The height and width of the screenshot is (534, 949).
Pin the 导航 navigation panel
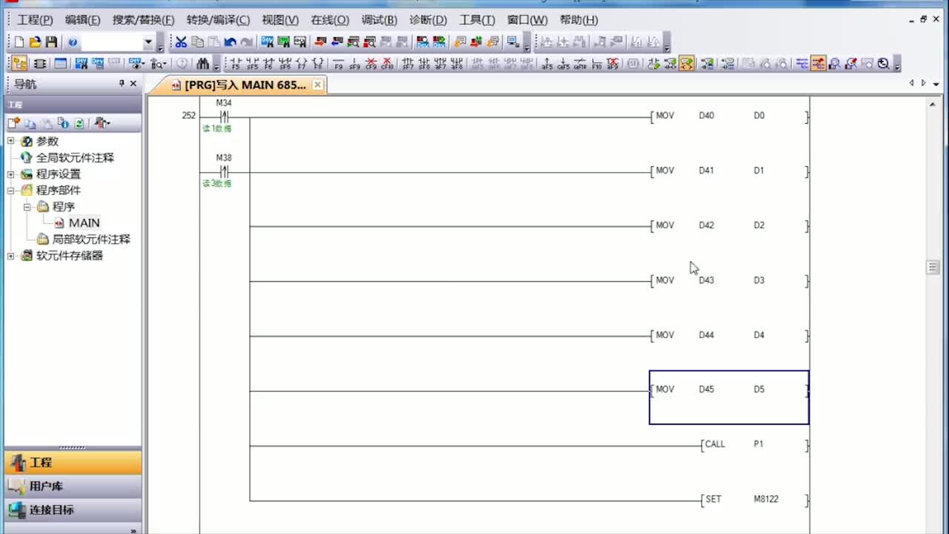pos(122,84)
